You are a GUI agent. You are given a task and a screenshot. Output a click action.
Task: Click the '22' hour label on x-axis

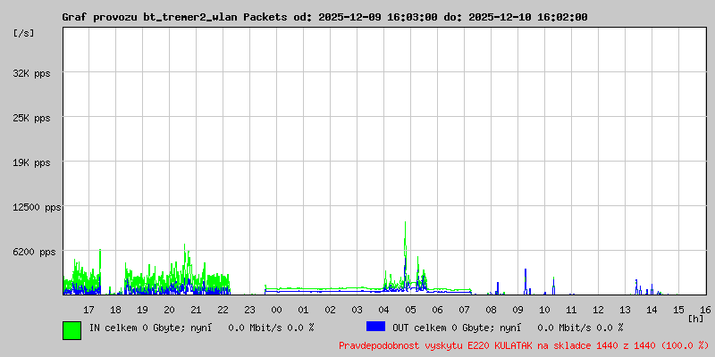(223, 310)
